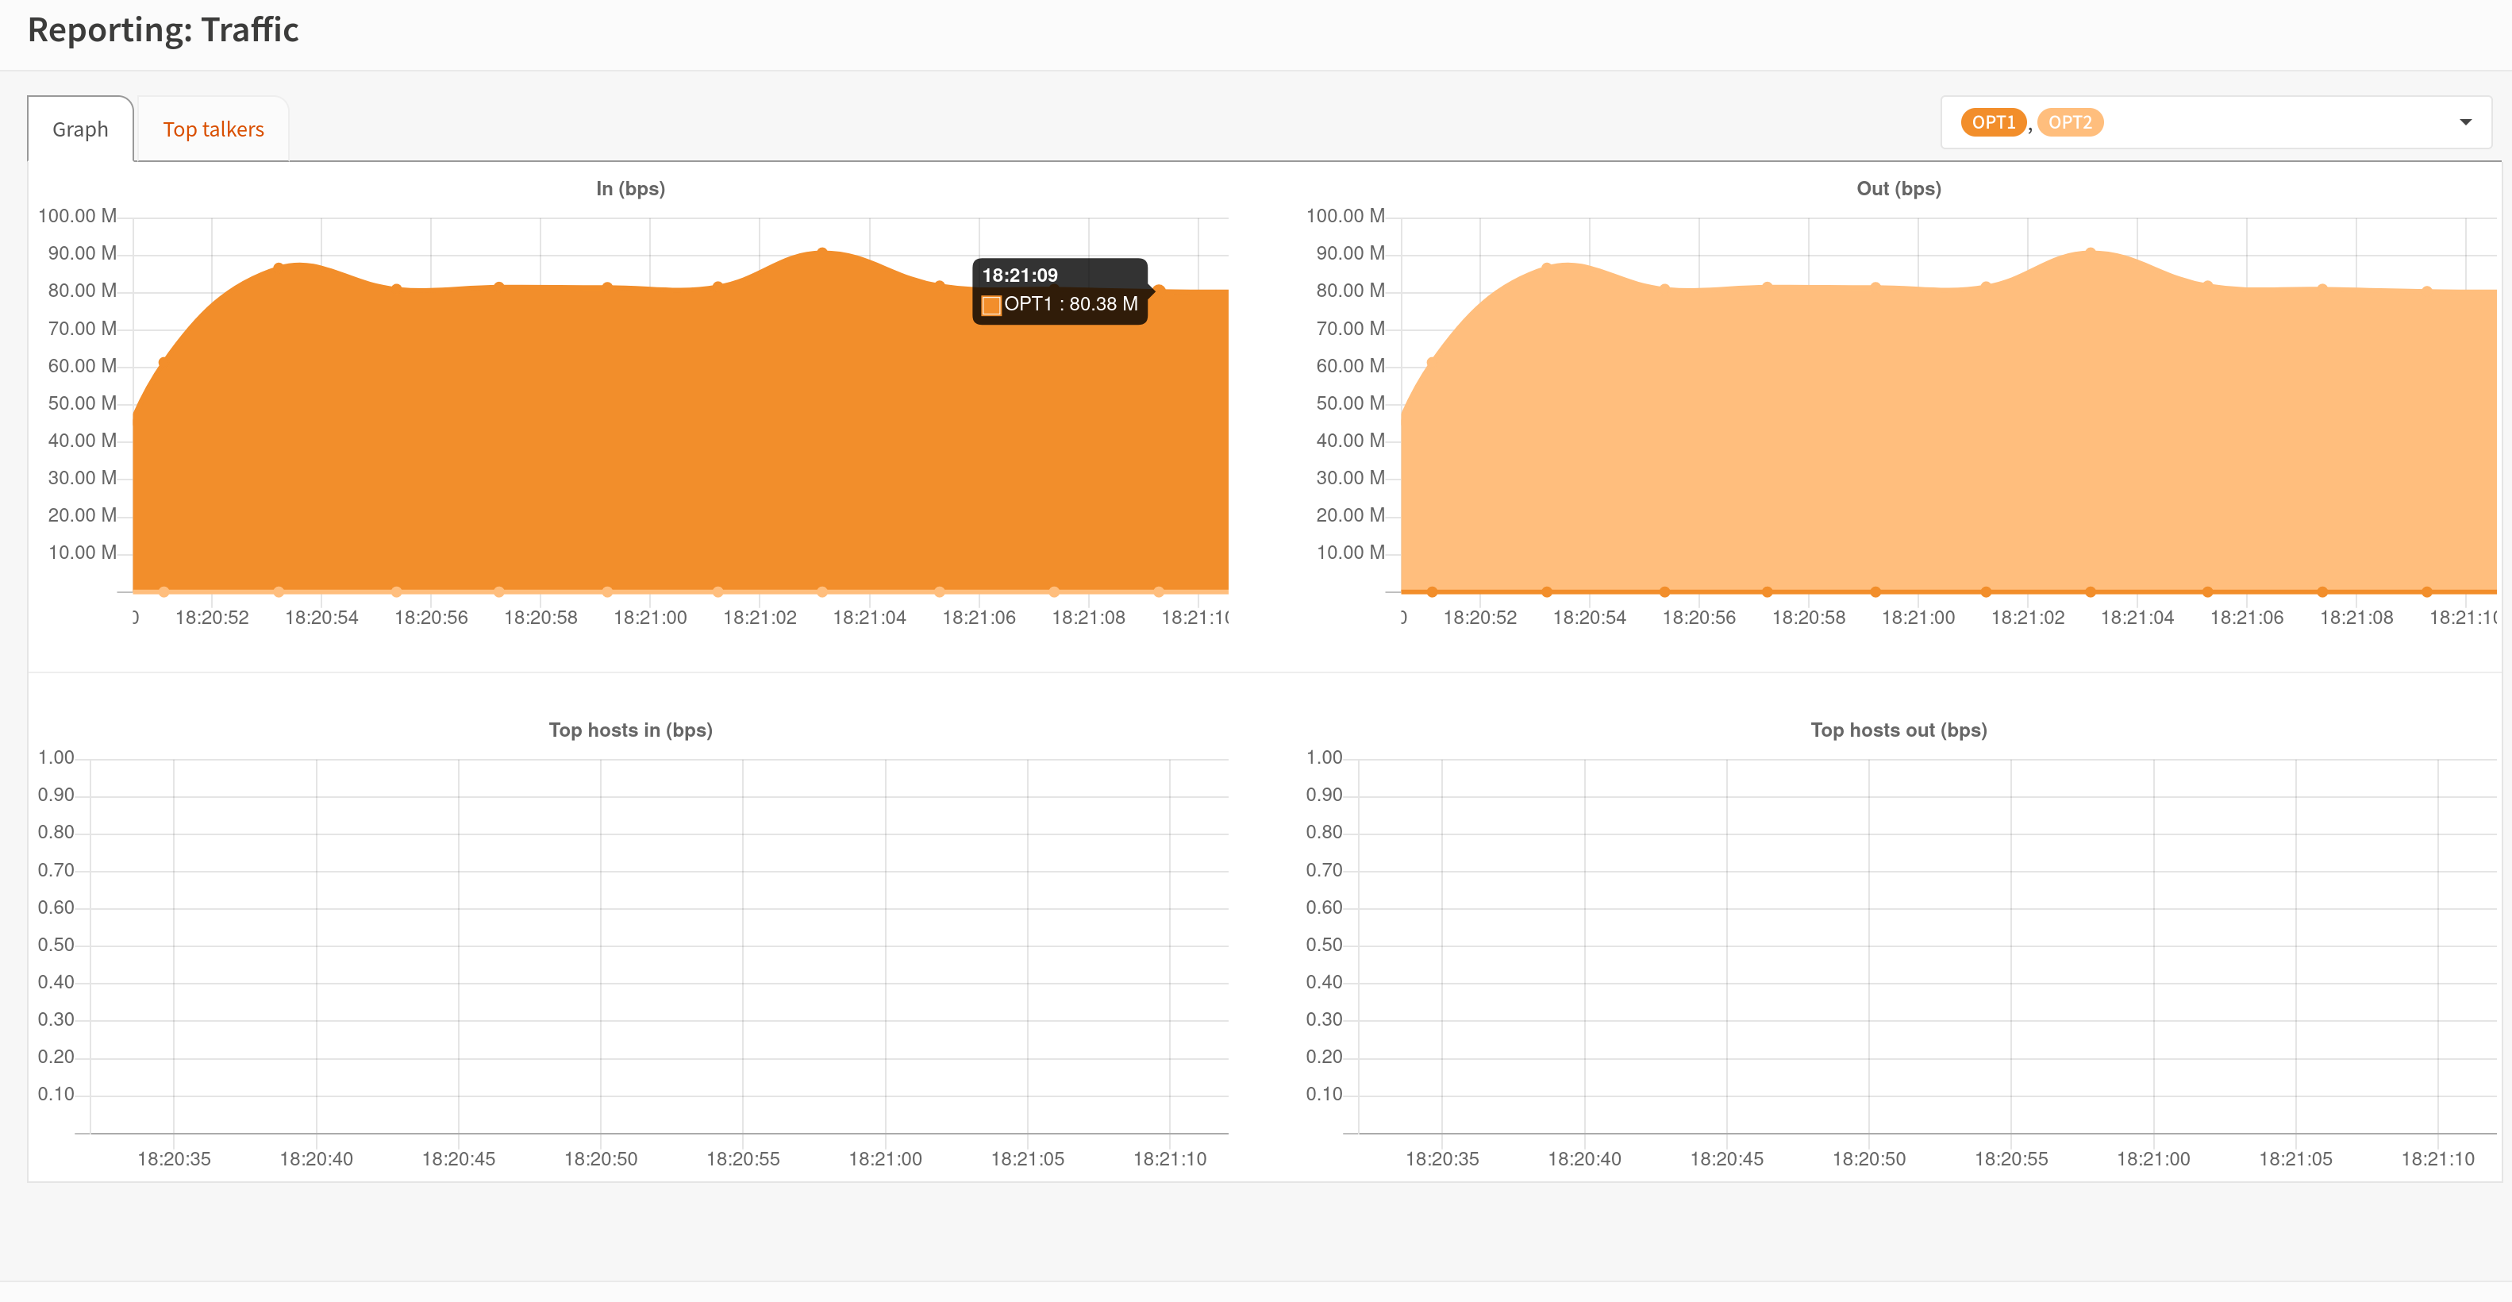Click the Top hosts in (bps) title
This screenshot has height=1302, width=2512.
pyautogui.click(x=630, y=730)
